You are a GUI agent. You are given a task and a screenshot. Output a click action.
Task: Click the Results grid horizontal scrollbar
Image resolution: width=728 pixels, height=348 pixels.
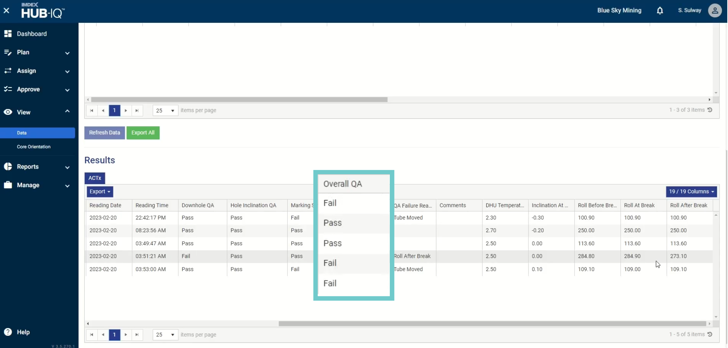(x=492, y=324)
